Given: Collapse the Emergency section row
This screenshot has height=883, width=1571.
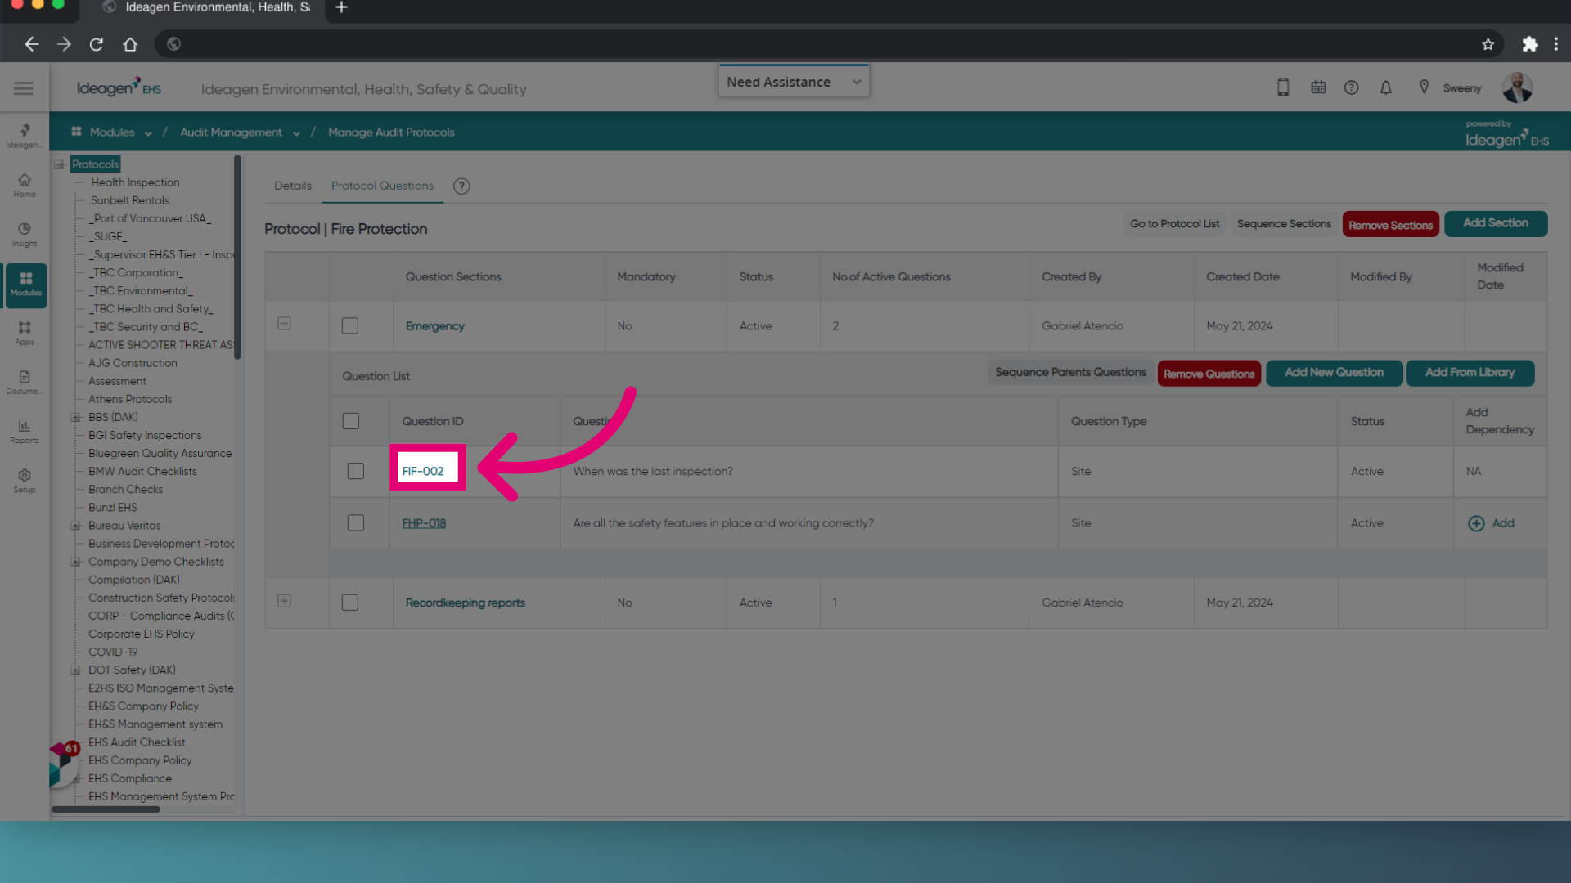Looking at the screenshot, I should pyautogui.click(x=284, y=324).
